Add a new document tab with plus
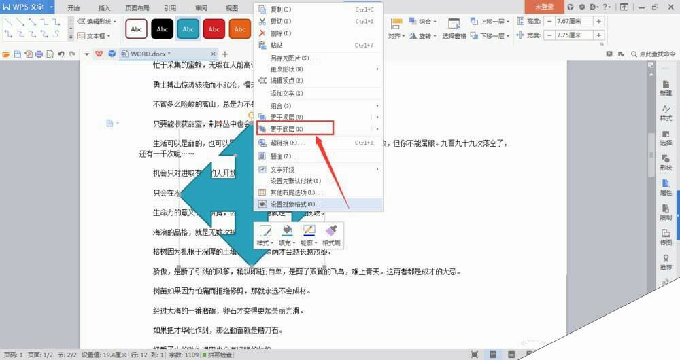680x360 pixels. (x=224, y=54)
